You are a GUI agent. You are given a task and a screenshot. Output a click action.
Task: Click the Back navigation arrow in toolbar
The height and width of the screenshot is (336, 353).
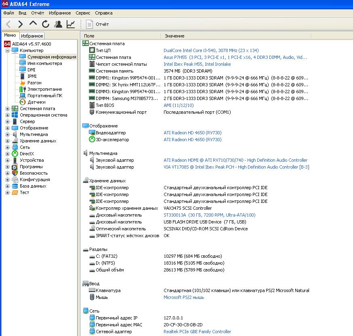point(8,24)
